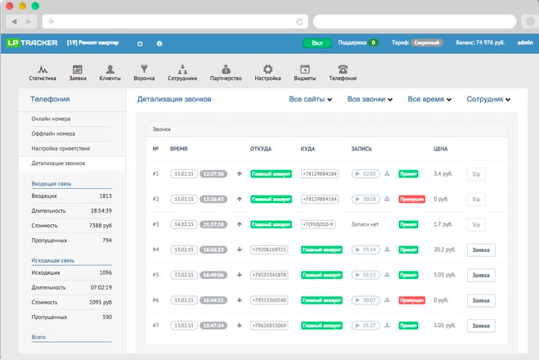Image resolution: width=539 pixels, height=360 pixels.
Task: Open the Настройка gear icon
Action: (x=267, y=70)
